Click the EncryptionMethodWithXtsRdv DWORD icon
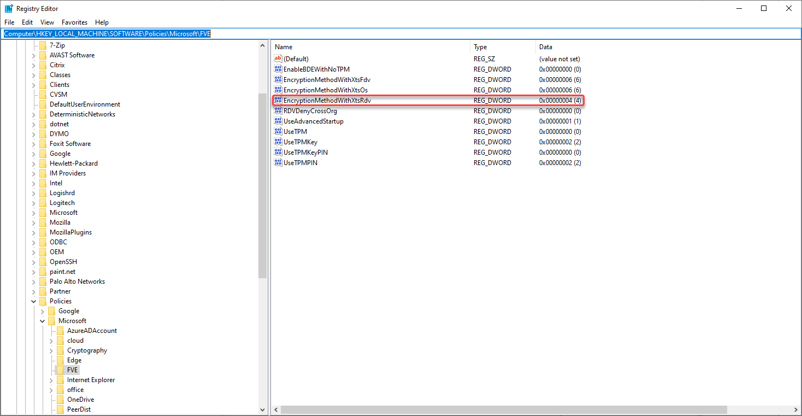 278,101
